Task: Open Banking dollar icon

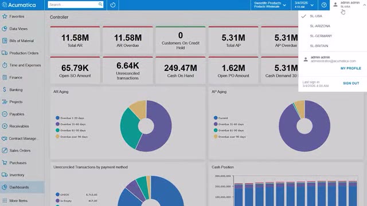Action: pyautogui.click(x=5, y=89)
